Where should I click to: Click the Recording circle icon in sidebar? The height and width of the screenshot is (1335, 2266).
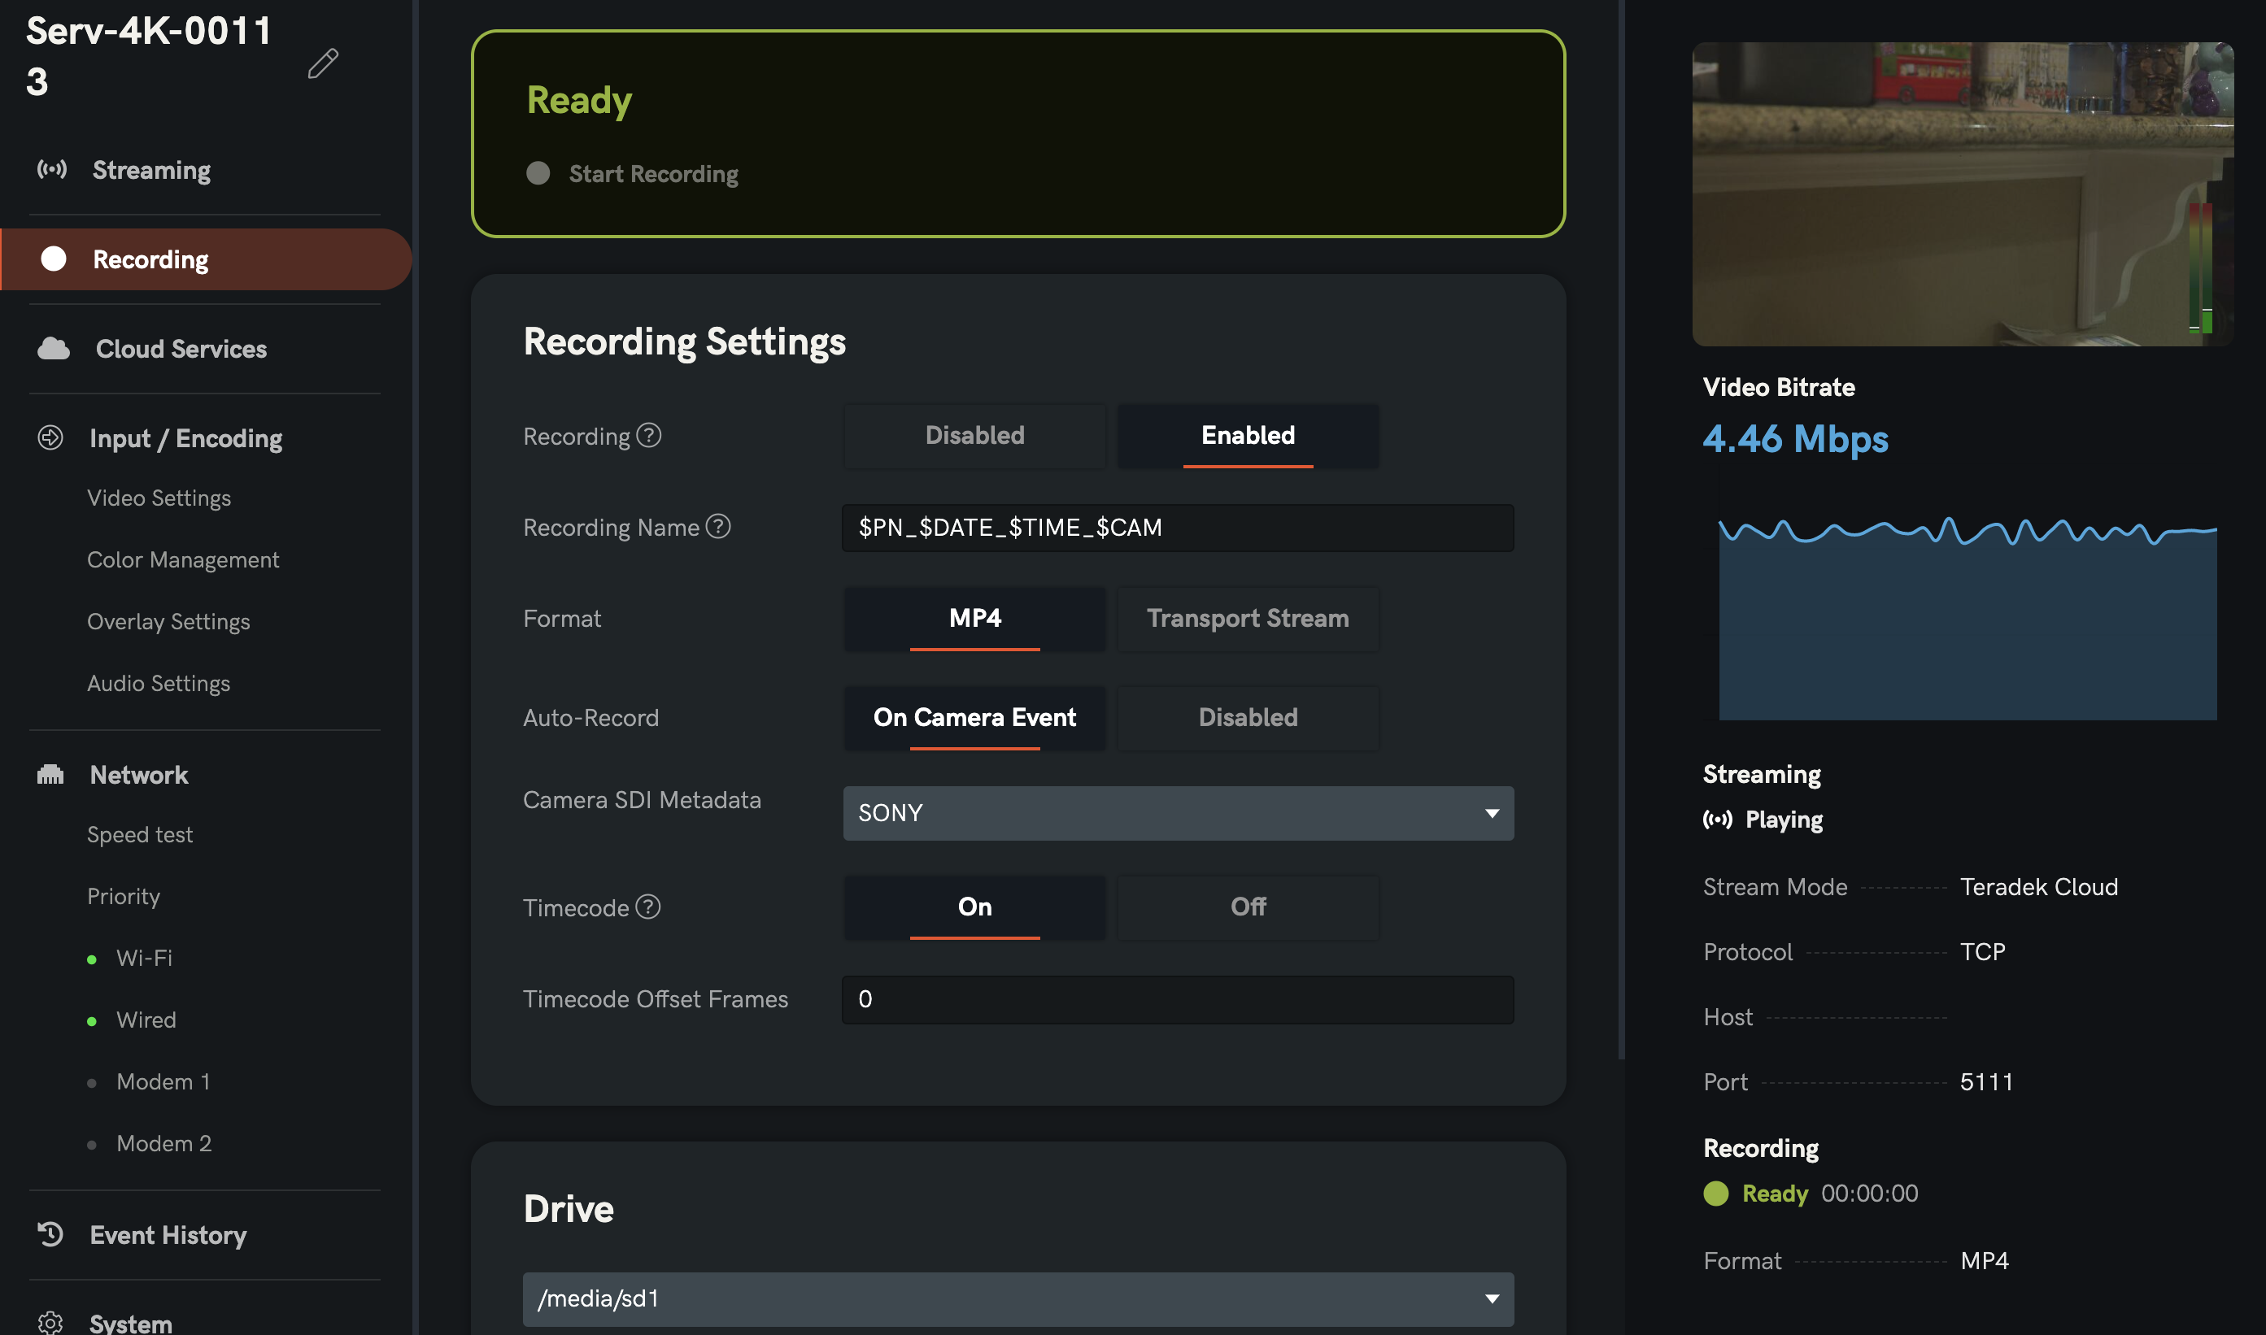coord(54,259)
